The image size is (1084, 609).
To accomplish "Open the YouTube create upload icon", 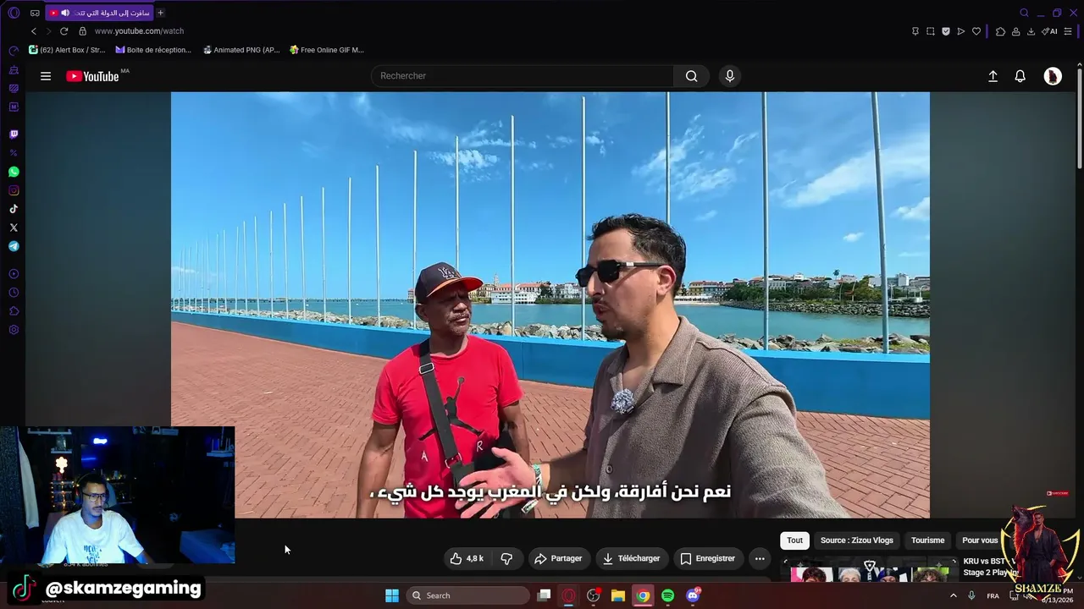I will pyautogui.click(x=993, y=76).
